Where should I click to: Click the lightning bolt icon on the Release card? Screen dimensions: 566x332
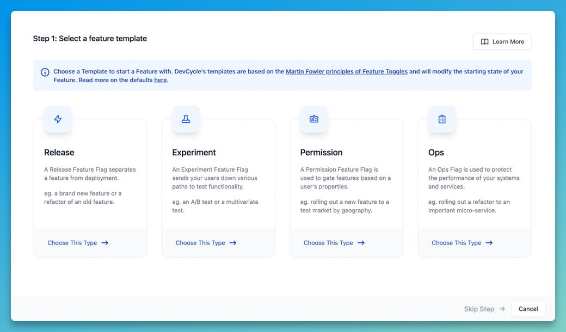coord(58,119)
